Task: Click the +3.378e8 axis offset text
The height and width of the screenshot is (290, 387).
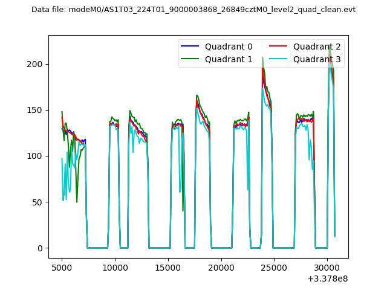Action: tap(327, 278)
